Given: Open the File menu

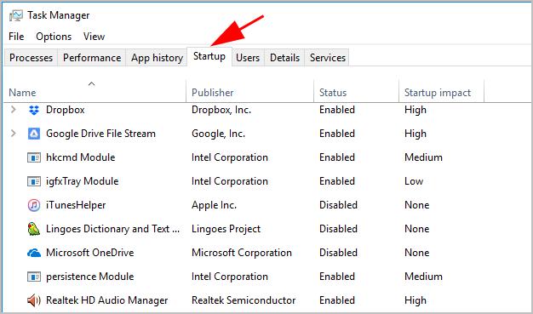Looking at the screenshot, I should coord(16,37).
